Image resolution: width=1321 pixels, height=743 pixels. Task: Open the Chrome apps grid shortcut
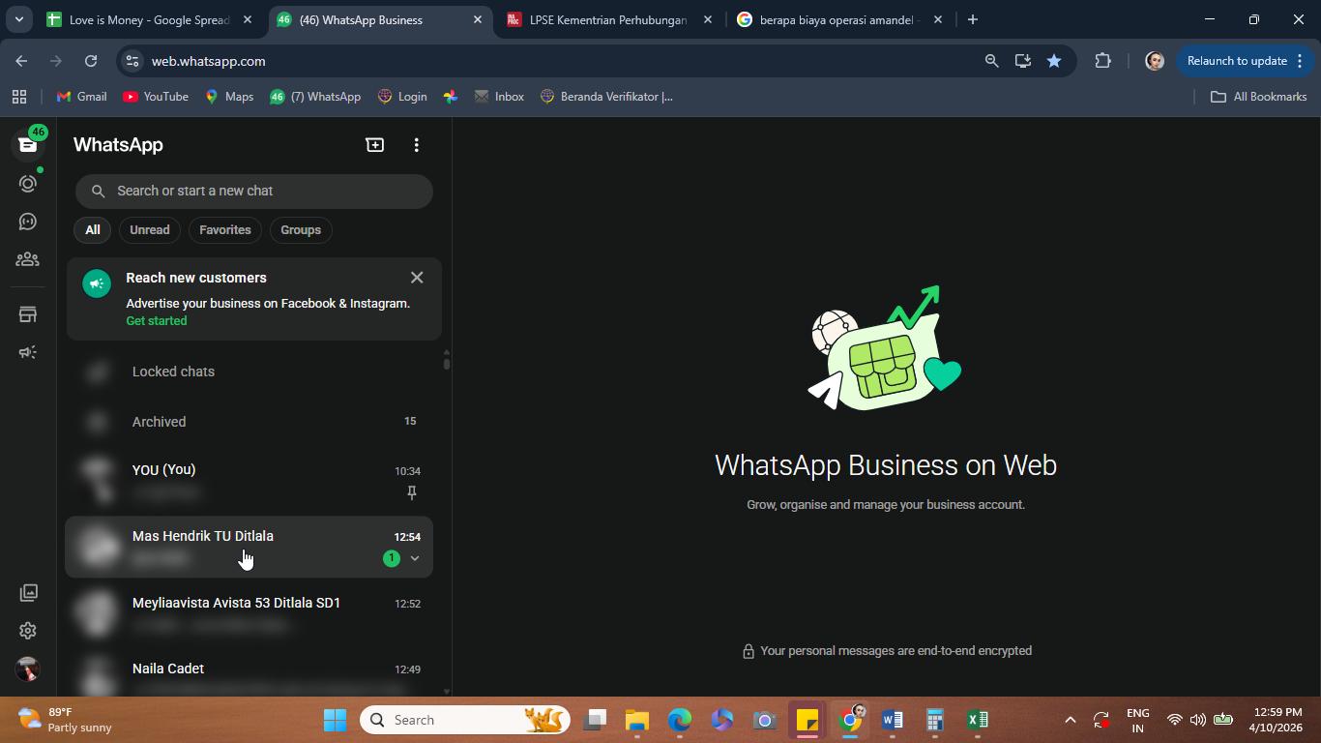click(x=19, y=97)
